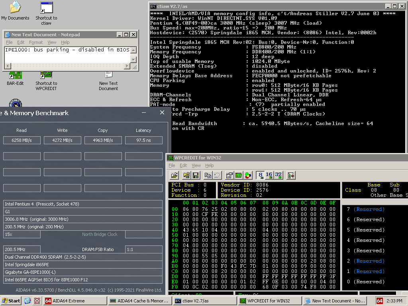Switch to ctiaw V2.7/as taskbar button
This screenshot has height=306, width=408.
pyautogui.click(x=204, y=301)
